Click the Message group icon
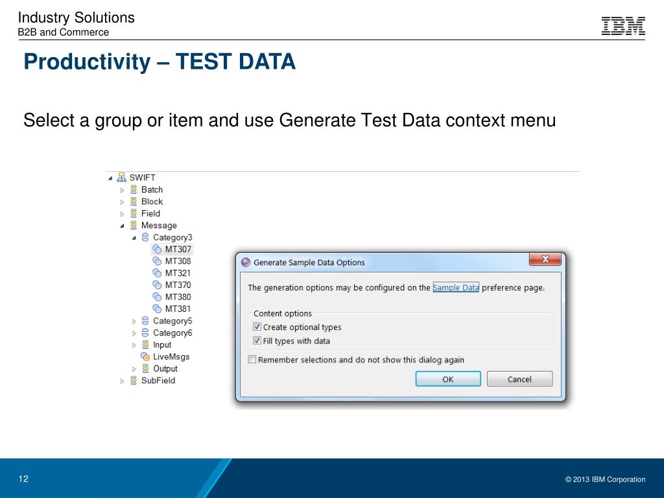The image size is (664, 498). point(134,225)
